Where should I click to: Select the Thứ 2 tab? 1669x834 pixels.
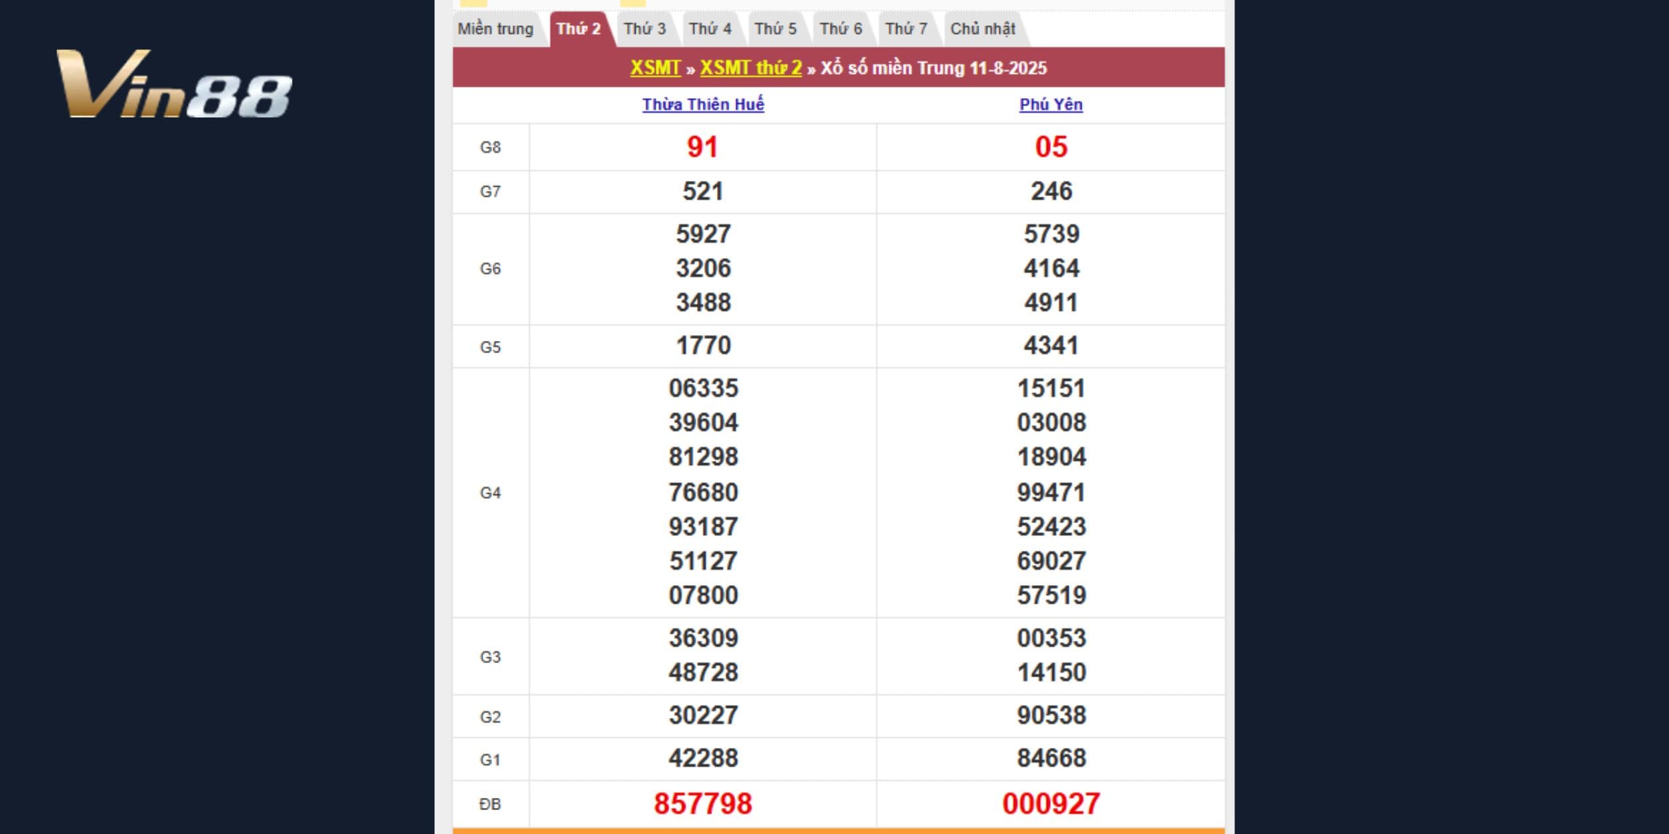tap(579, 29)
